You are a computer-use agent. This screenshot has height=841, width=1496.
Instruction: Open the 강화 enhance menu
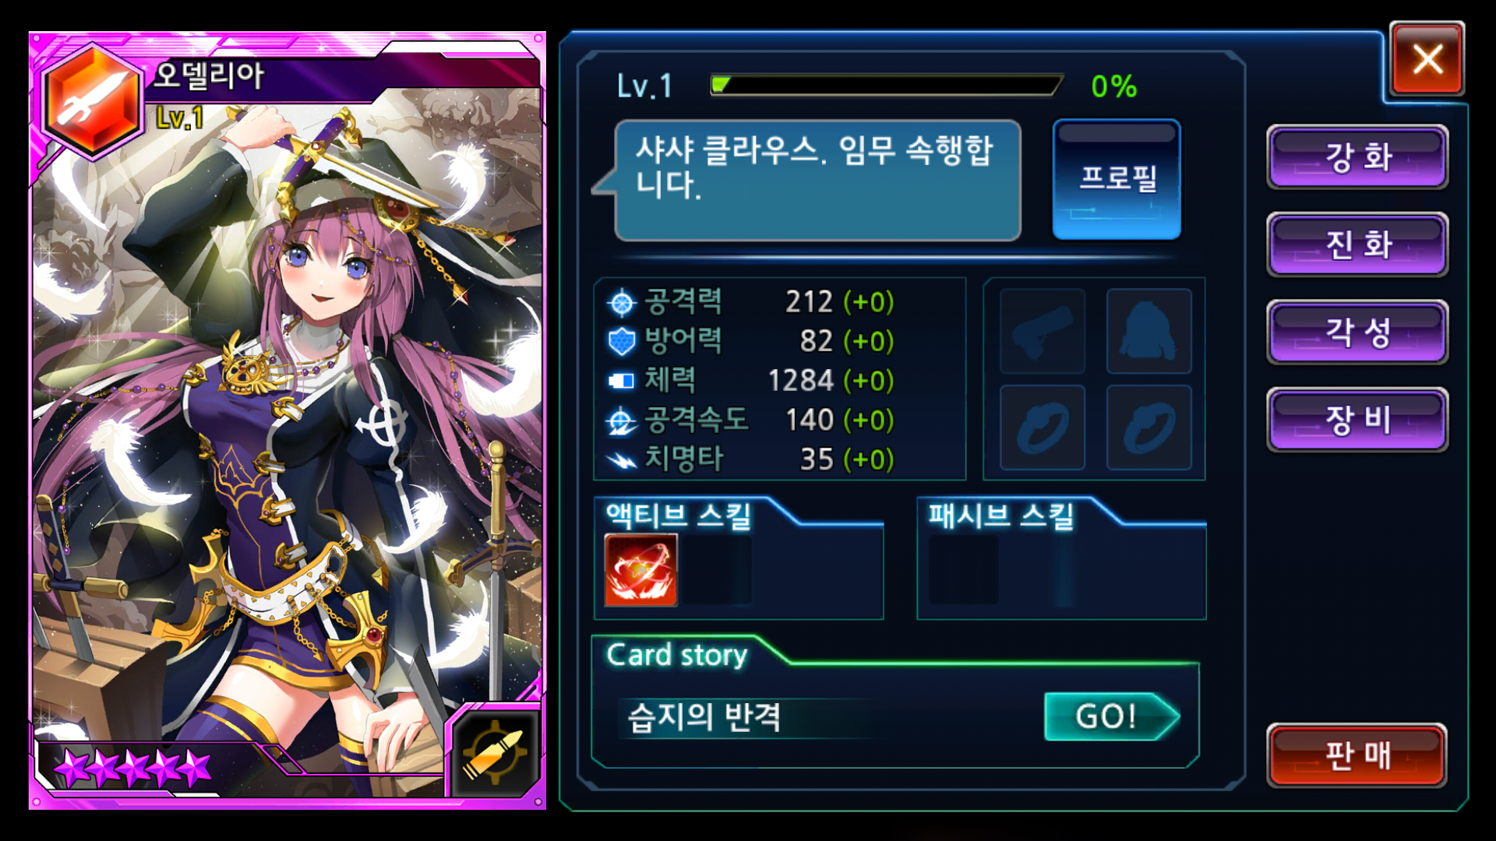pos(1357,157)
